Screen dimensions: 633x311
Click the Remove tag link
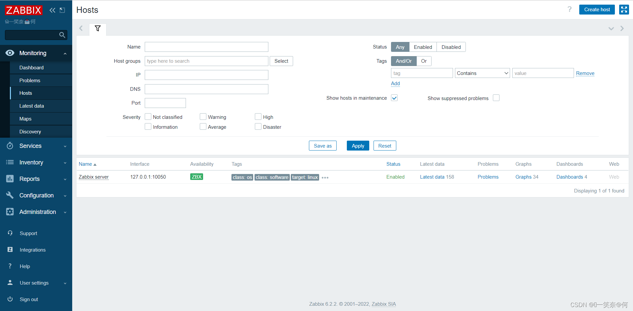[x=585, y=73]
